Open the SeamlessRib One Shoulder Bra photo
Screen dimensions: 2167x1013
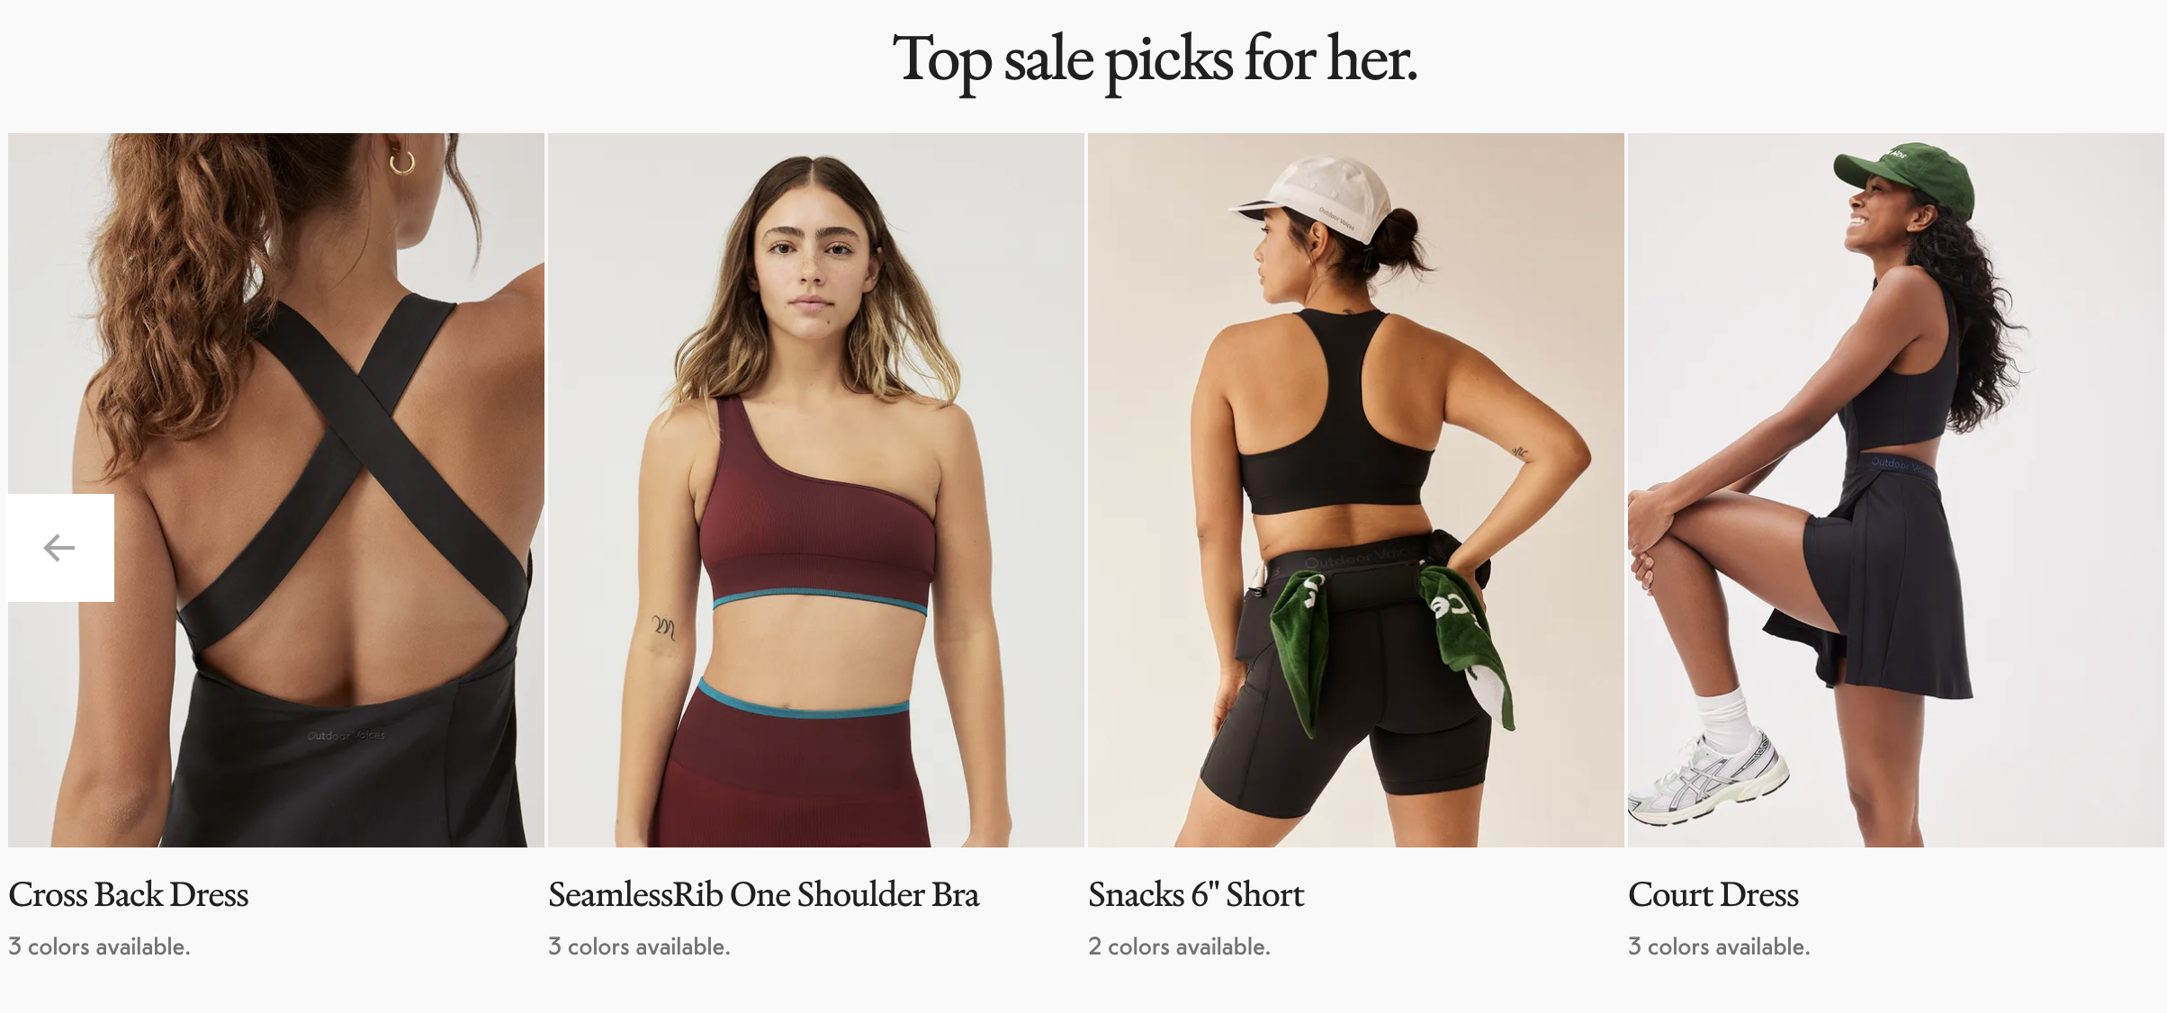pyautogui.click(x=816, y=490)
